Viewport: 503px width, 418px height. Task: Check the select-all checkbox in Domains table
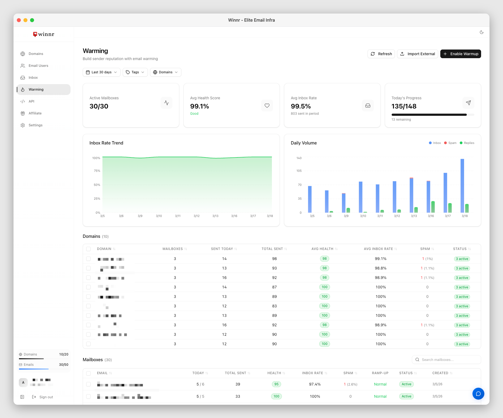pyautogui.click(x=88, y=249)
